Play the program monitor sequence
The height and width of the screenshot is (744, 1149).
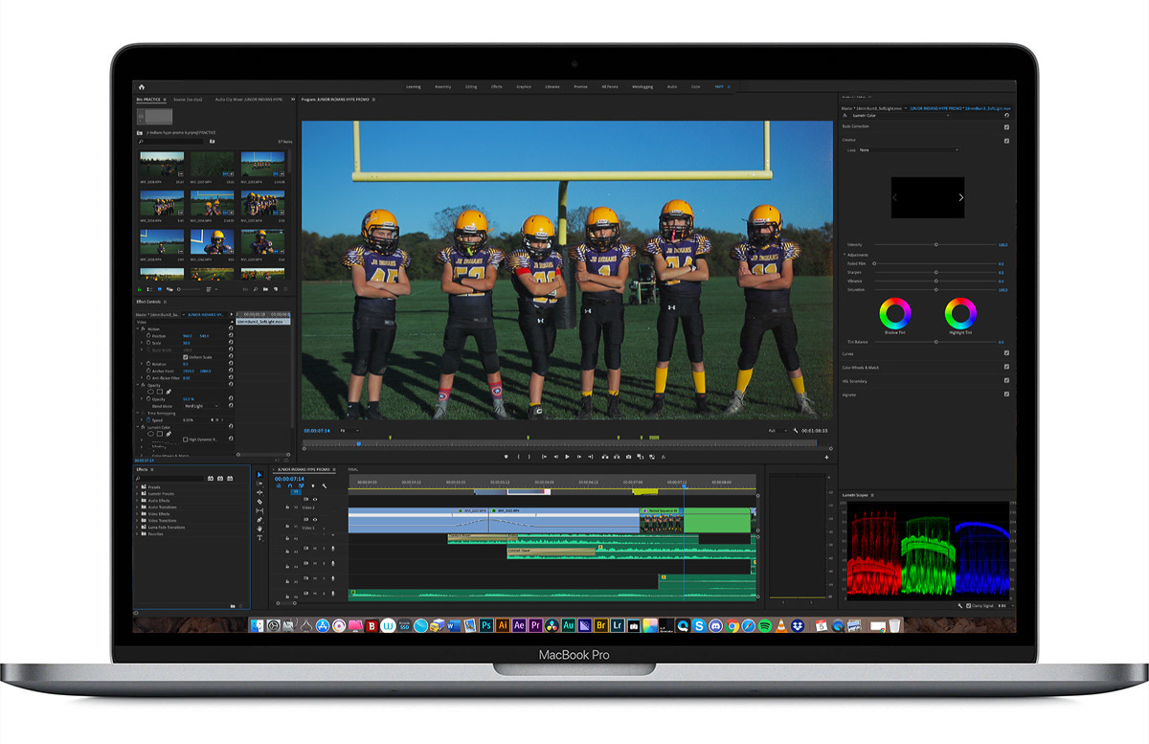point(567,457)
